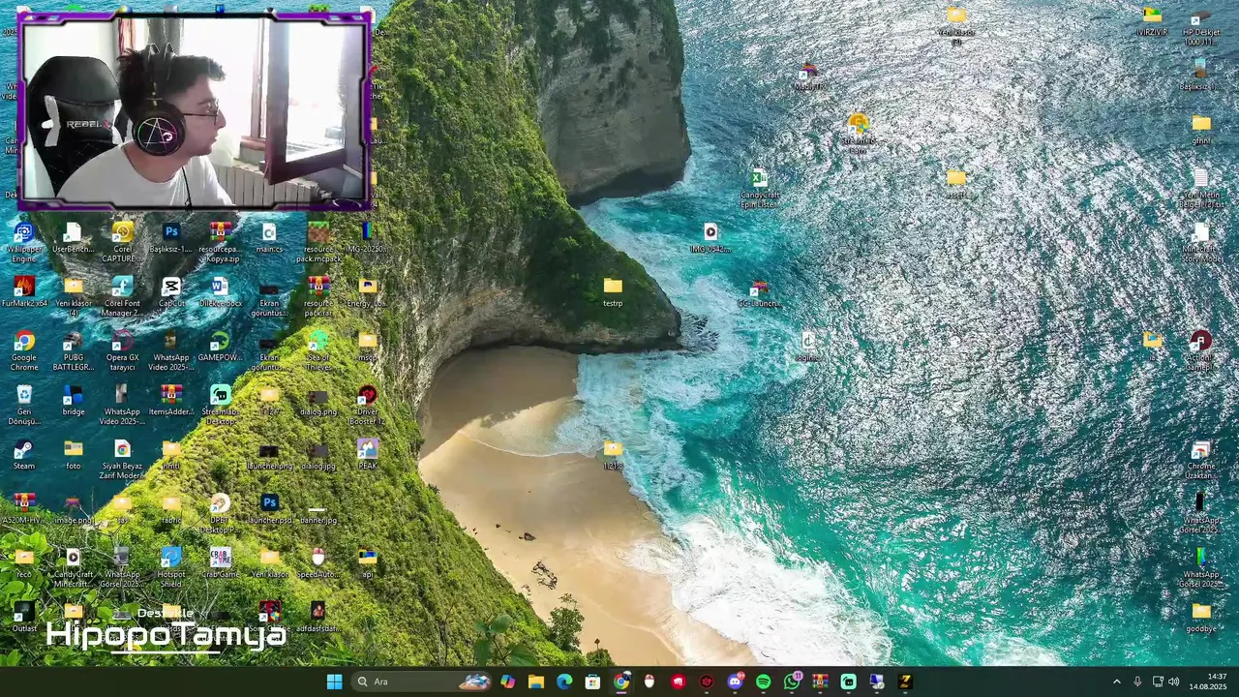Select the dialog.png image file
1239x697 pixels.
coord(318,401)
